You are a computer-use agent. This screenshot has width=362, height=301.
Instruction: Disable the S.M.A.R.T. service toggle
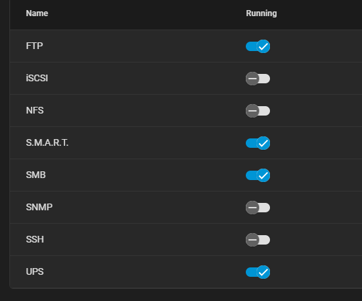258,143
